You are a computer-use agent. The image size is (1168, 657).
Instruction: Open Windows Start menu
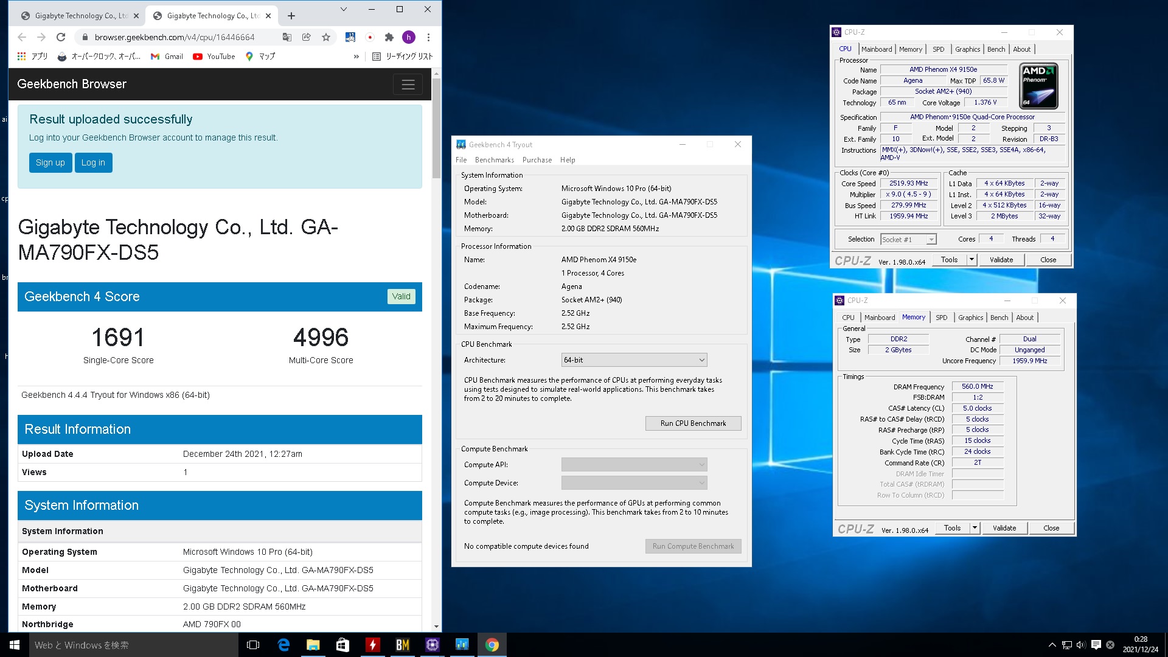pos(15,645)
